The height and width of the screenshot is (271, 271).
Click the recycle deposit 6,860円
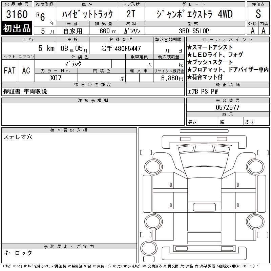[x=172, y=78]
